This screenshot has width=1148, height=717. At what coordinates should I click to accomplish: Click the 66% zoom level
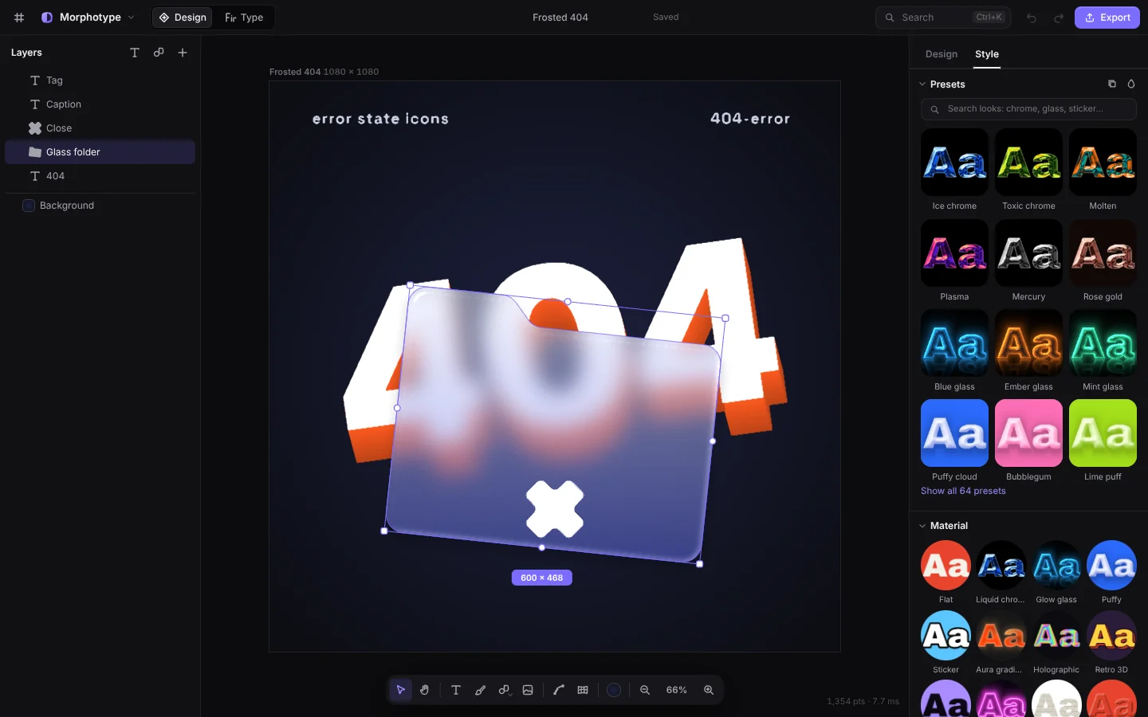(677, 690)
